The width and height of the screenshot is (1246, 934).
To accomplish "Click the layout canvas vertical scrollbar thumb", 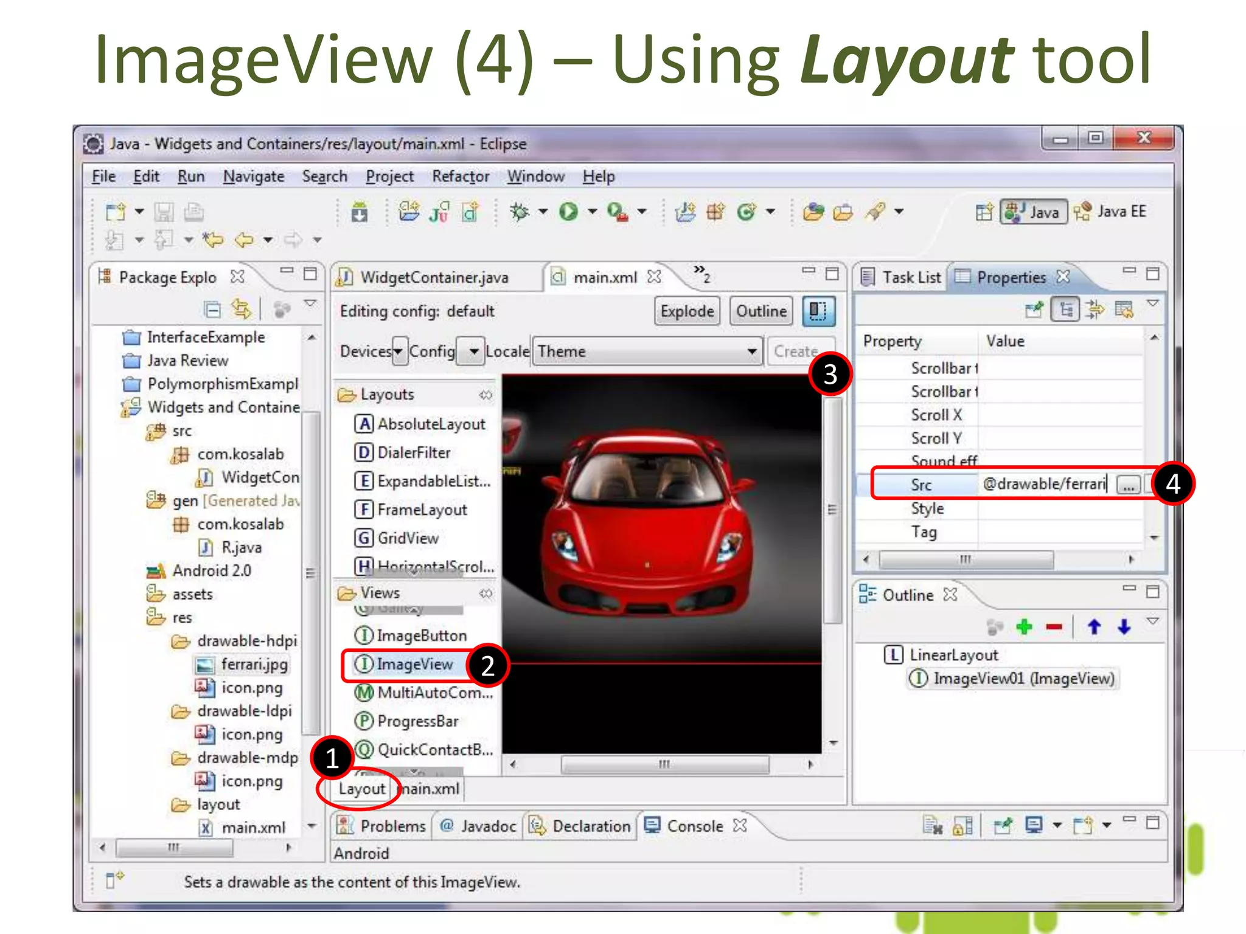I will (832, 510).
